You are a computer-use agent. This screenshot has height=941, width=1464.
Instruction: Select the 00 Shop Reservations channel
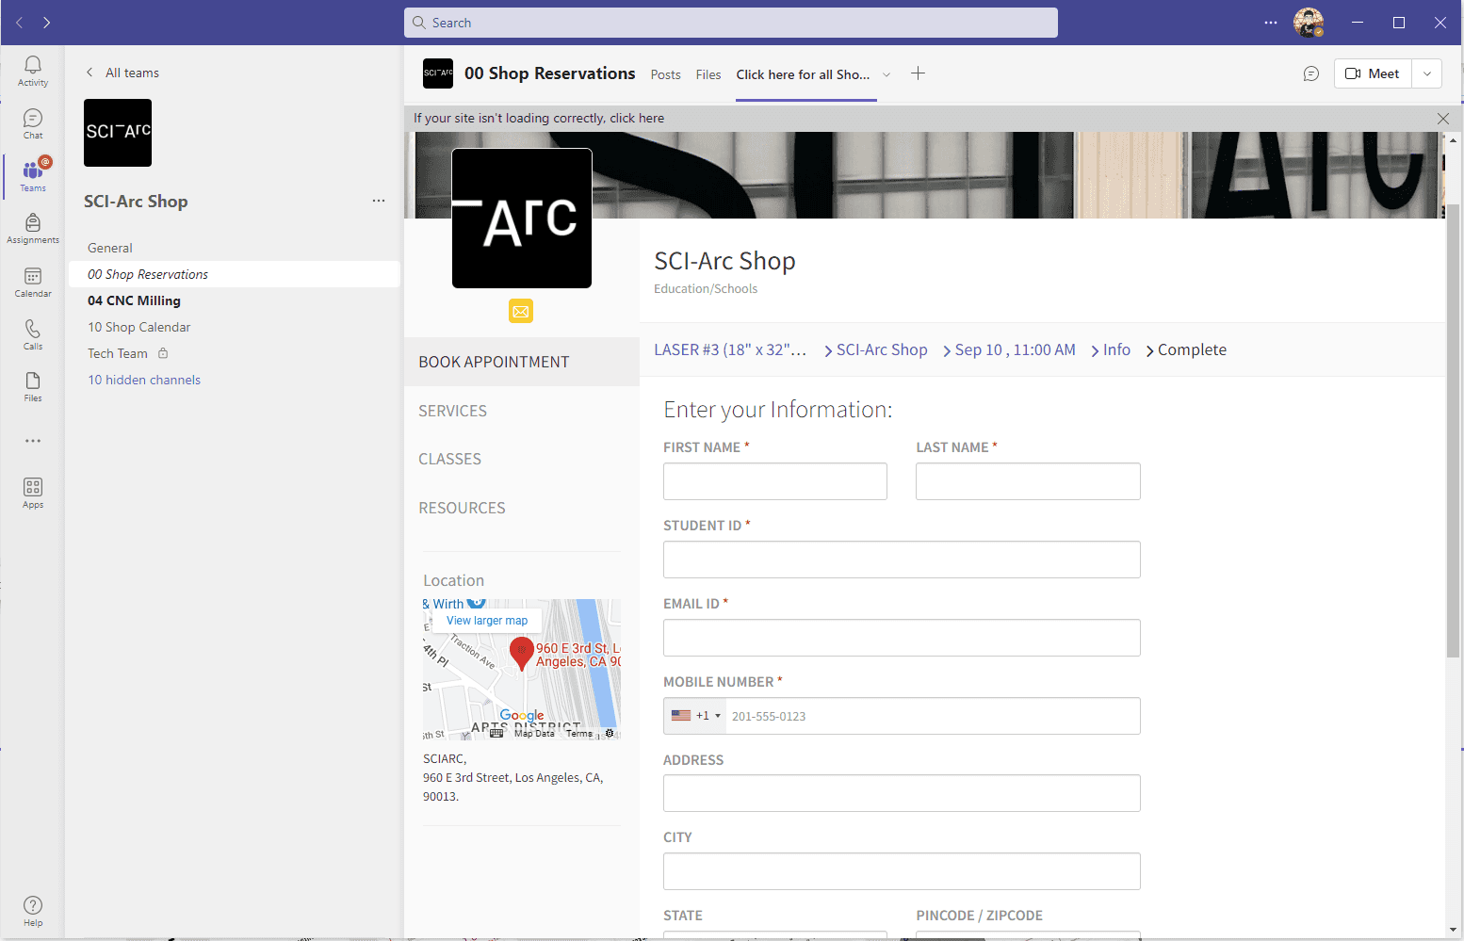click(235, 274)
